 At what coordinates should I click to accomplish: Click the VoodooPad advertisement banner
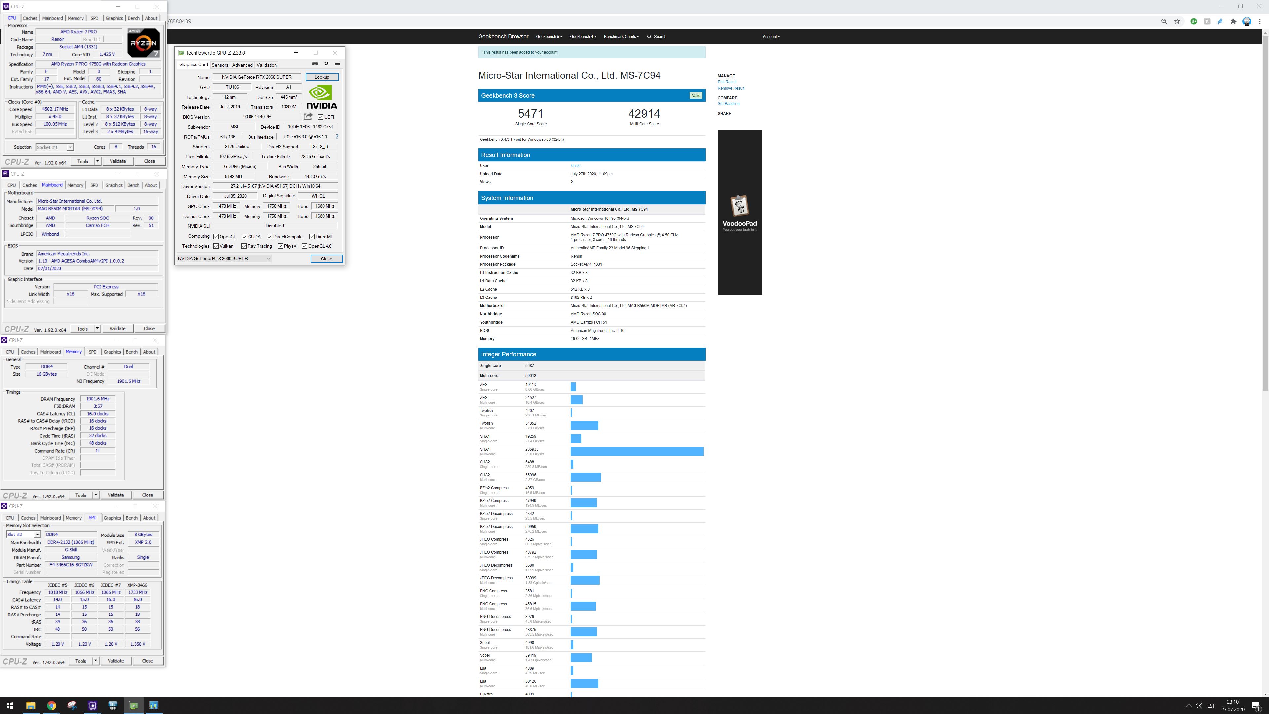[x=740, y=212]
